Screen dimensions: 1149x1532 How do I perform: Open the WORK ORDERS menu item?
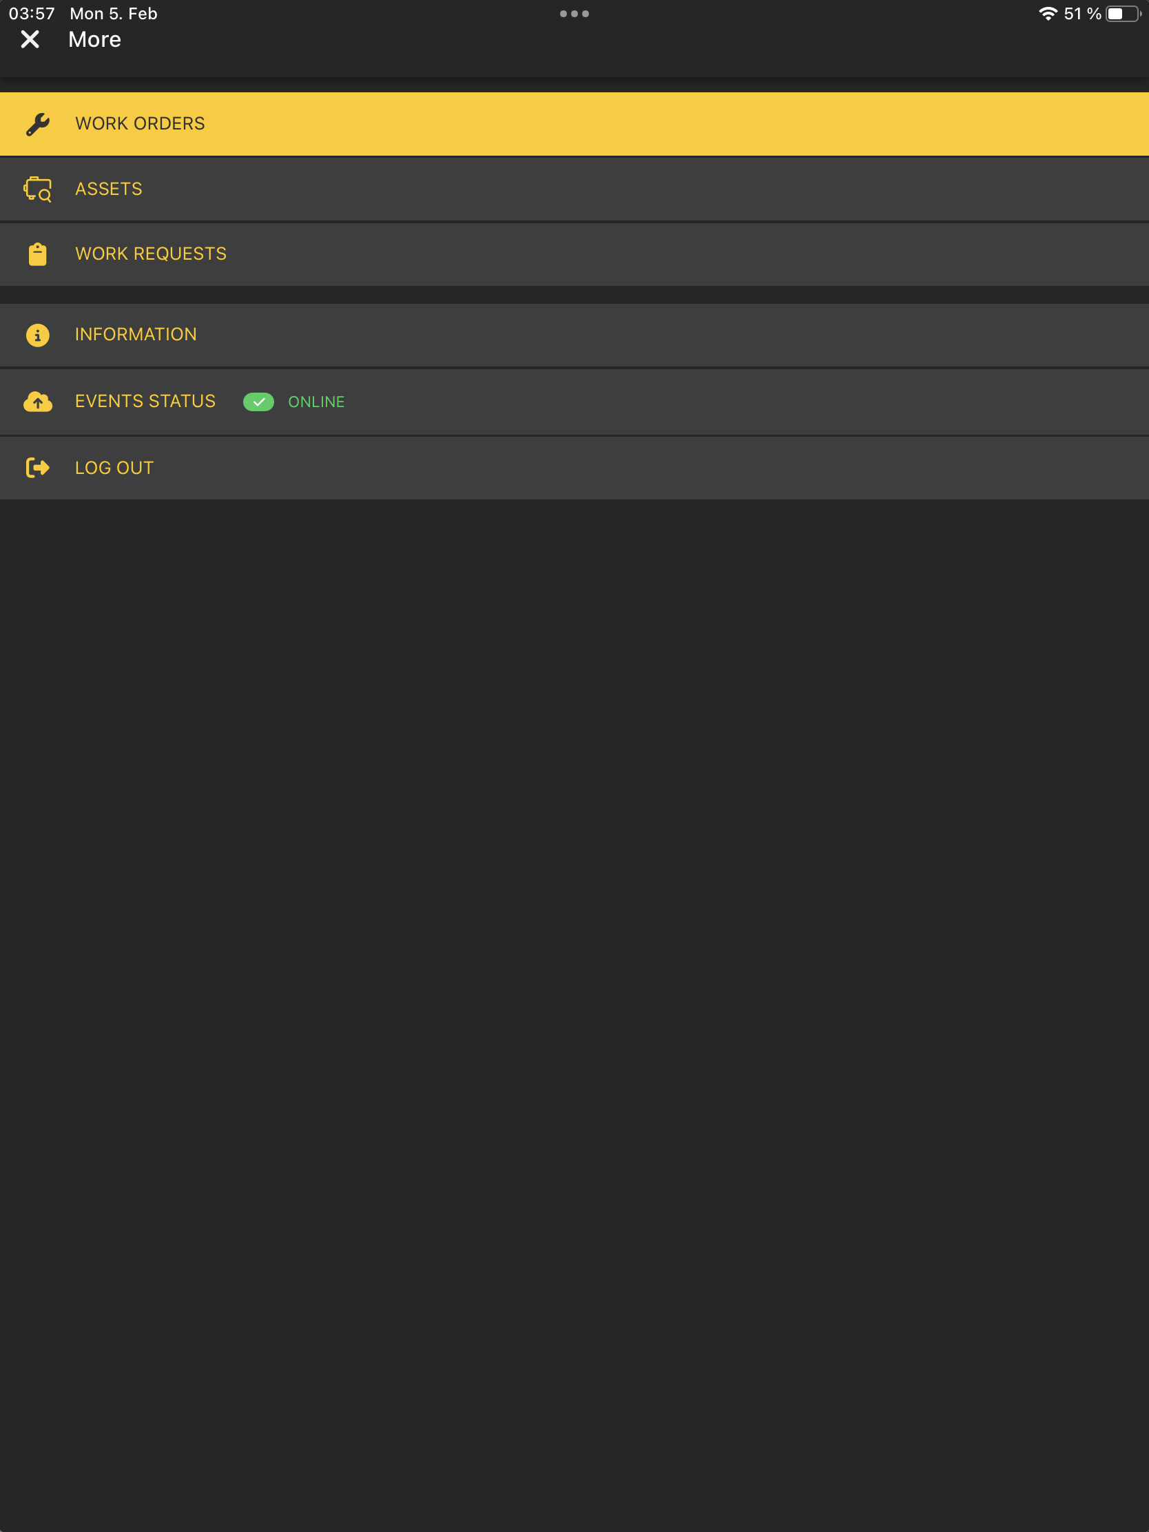click(574, 124)
